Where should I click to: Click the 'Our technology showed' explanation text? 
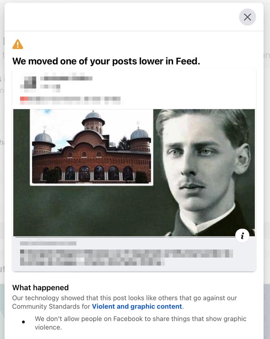pos(124,302)
